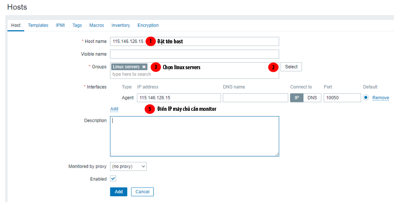This screenshot has width=401, height=209.
Task: Open the Encryption tab
Action: click(148, 25)
